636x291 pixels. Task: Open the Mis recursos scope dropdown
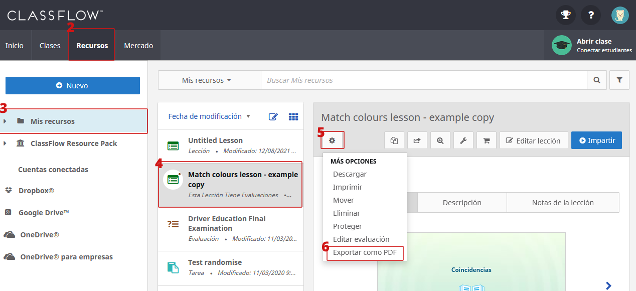point(210,80)
